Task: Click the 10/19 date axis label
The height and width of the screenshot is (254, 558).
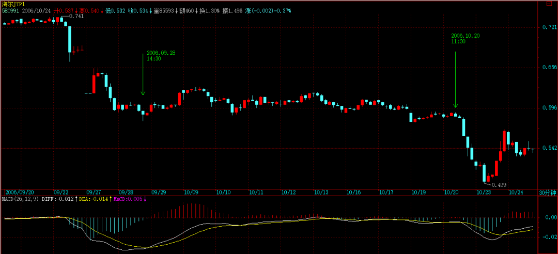Action: pyautogui.click(x=419, y=193)
